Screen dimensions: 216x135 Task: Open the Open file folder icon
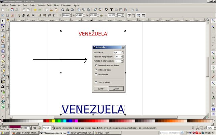(7, 10)
